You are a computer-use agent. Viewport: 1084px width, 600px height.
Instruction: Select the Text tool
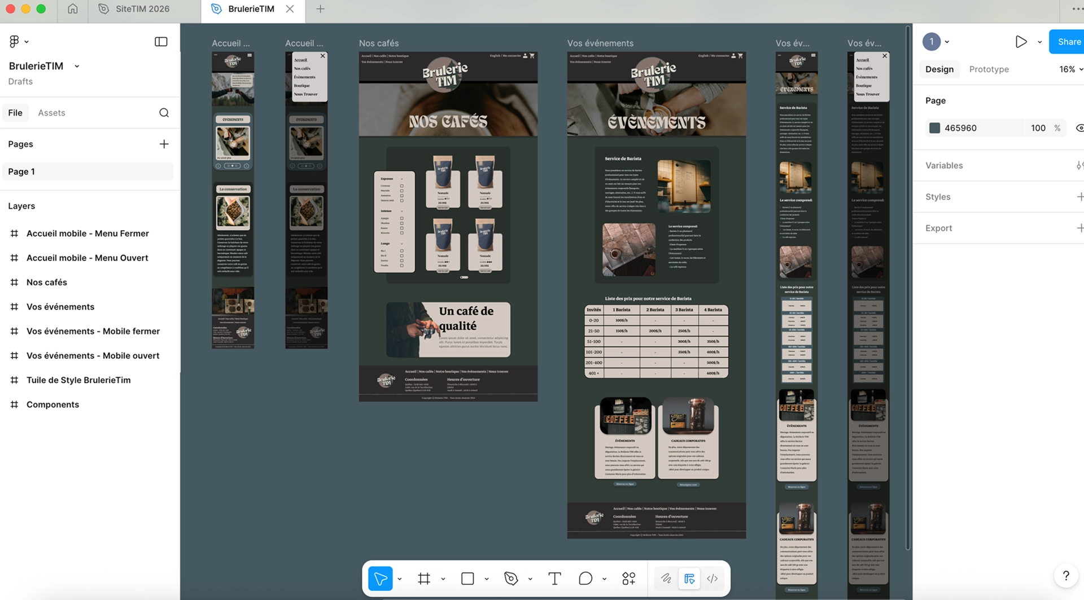pyautogui.click(x=554, y=579)
